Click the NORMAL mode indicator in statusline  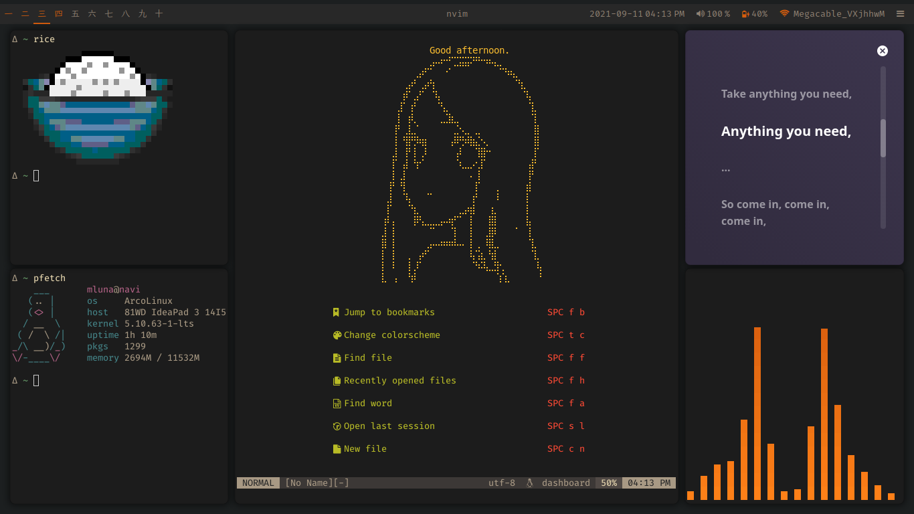pos(258,483)
